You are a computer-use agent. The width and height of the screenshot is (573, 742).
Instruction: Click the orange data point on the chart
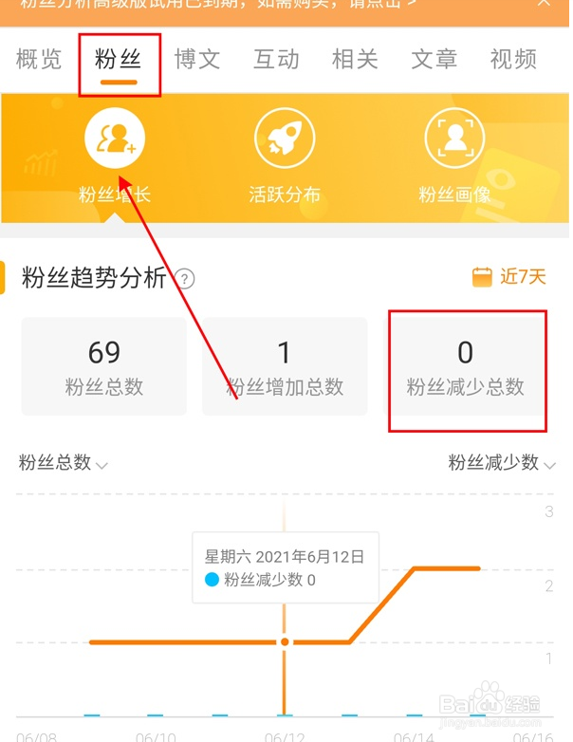285,641
